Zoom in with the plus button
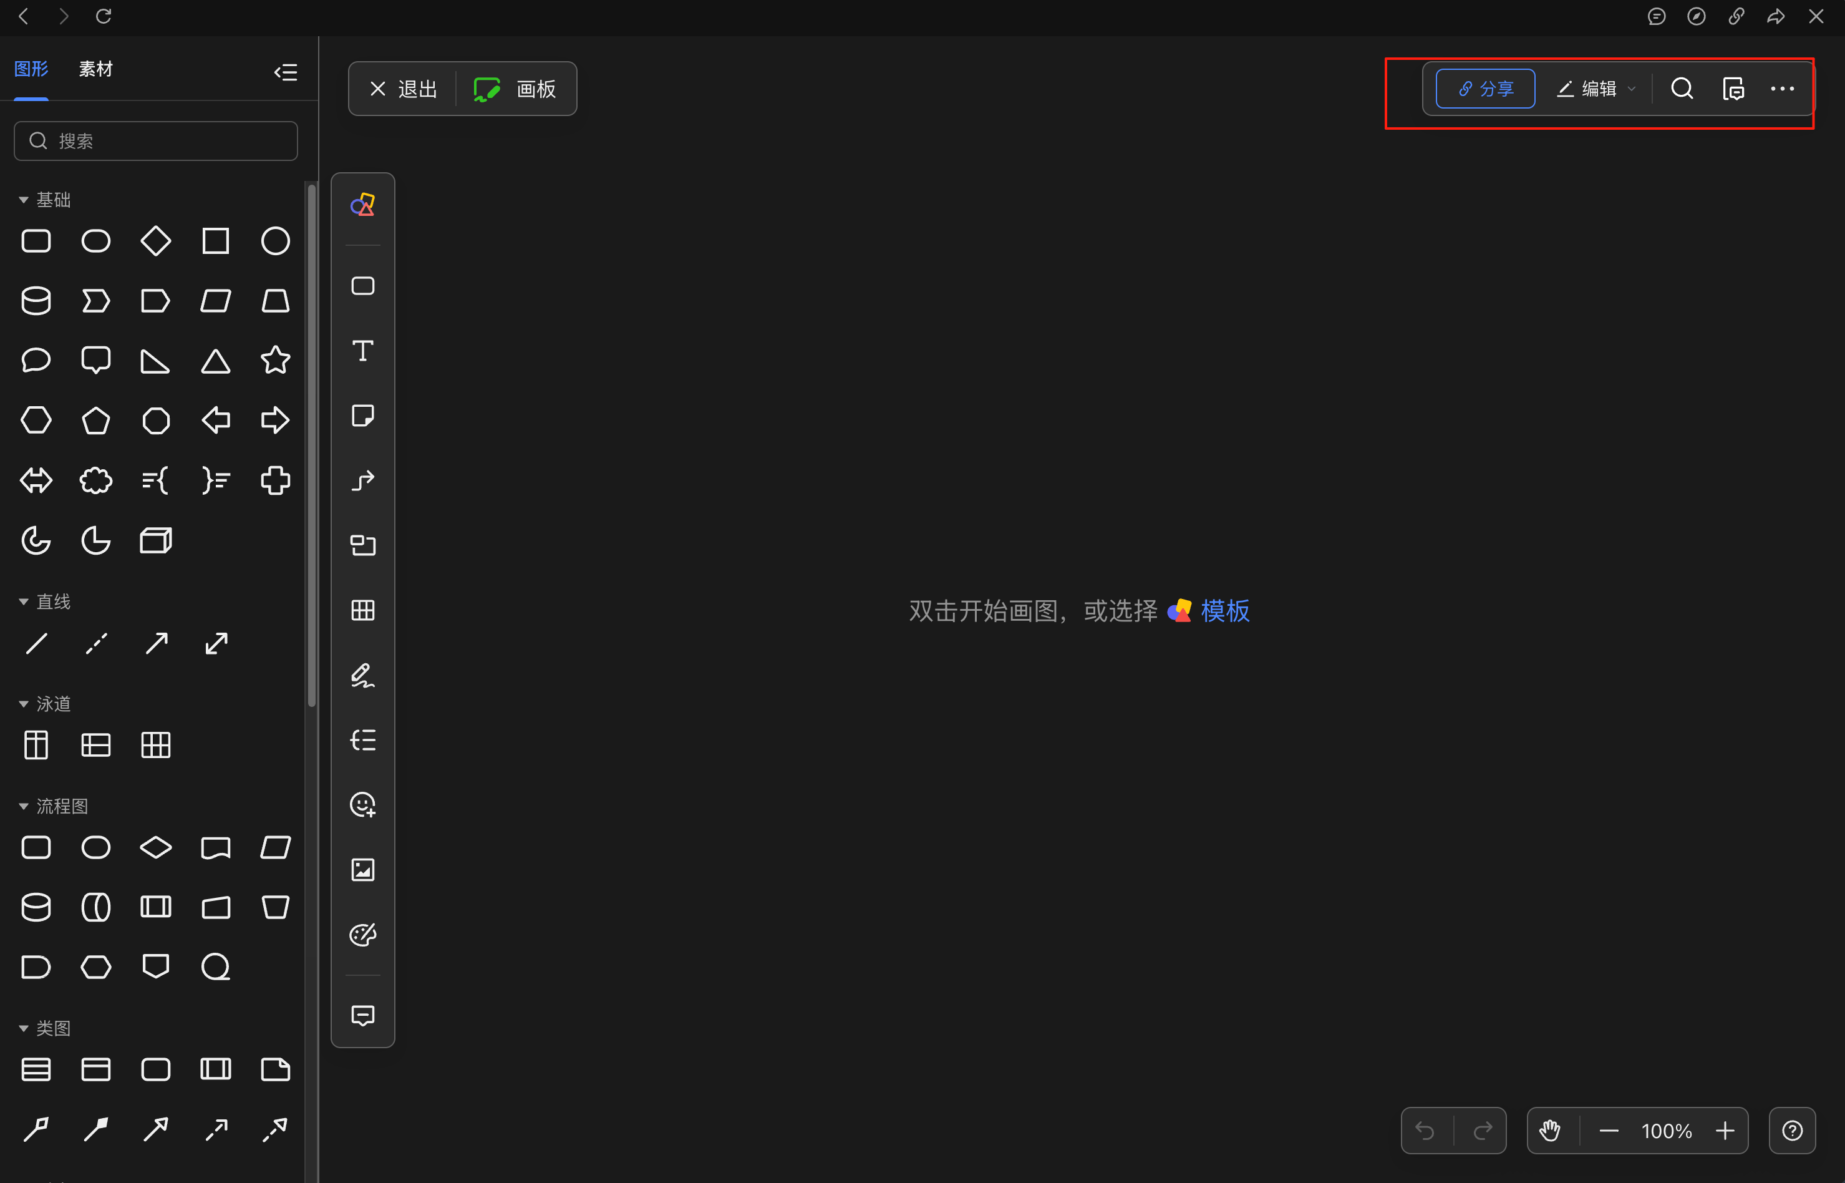This screenshot has width=1845, height=1183. [x=1725, y=1131]
